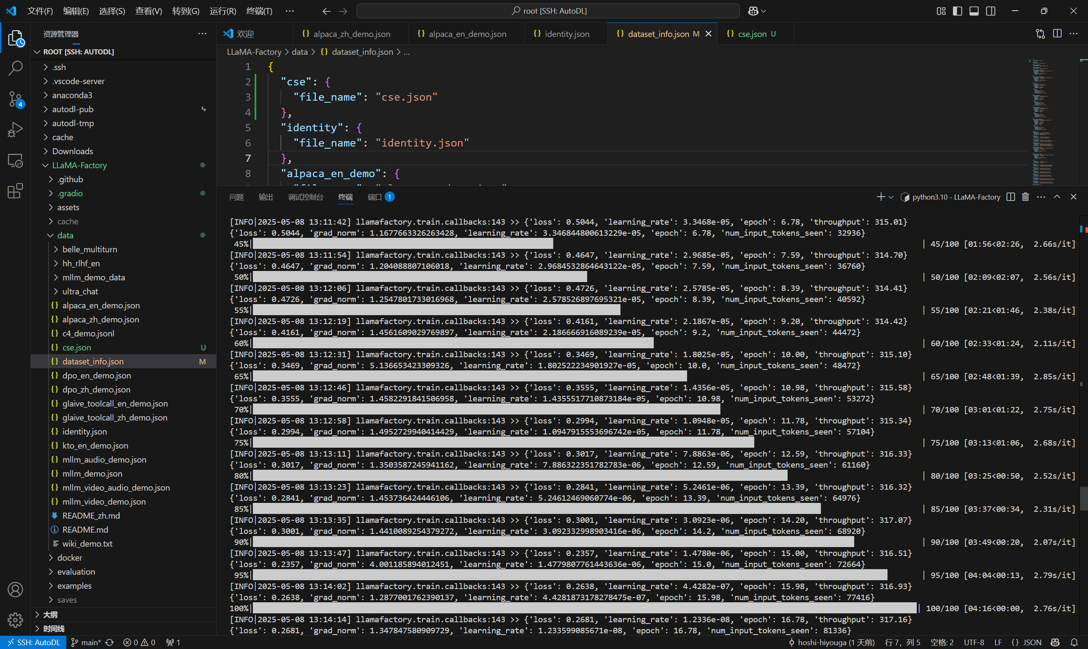Collapse the LLaMA-Factory folder
Screen dimensions: 1088x649
[79, 165]
